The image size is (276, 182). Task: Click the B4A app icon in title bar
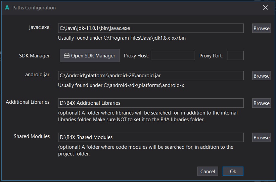[x=7, y=7]
